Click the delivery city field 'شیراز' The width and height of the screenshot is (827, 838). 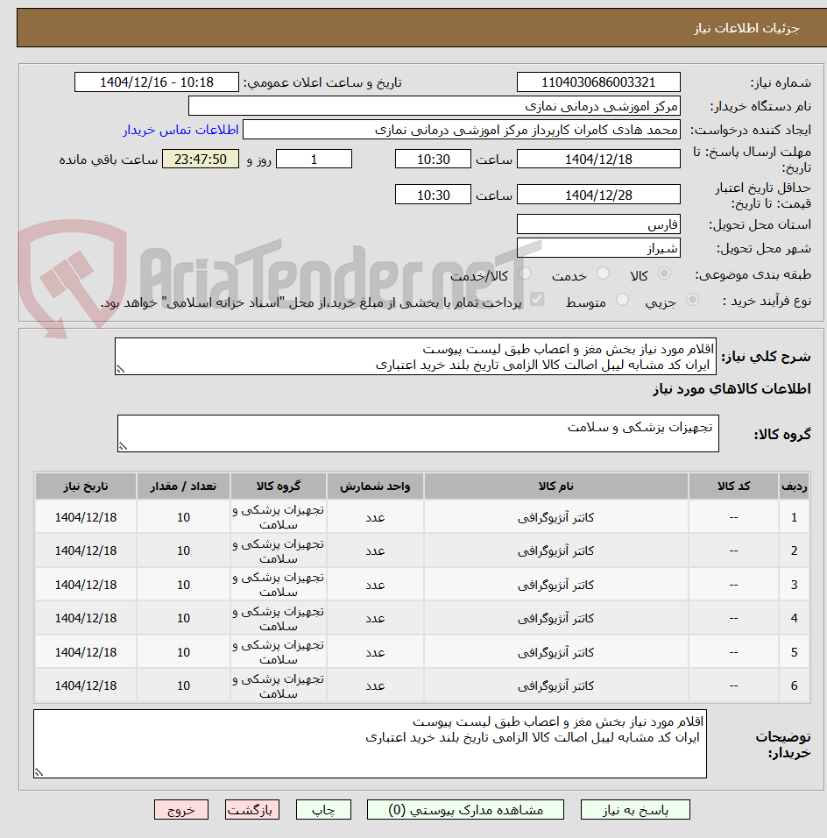pos(598,248)
